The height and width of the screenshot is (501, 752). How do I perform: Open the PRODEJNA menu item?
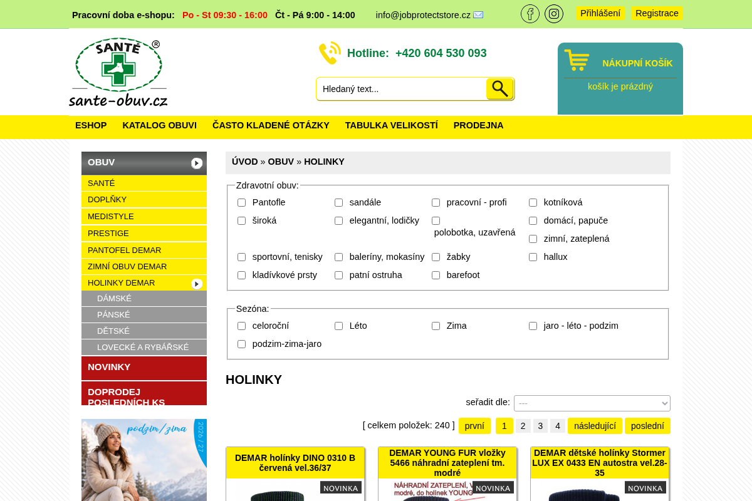point(479,125)
